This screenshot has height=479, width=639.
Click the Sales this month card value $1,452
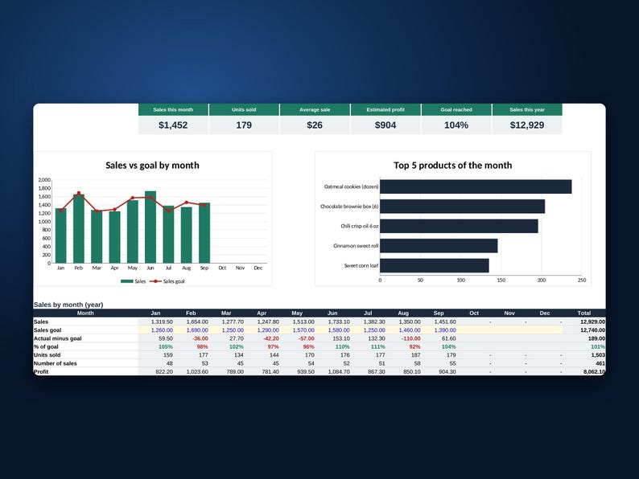point(173,125)
